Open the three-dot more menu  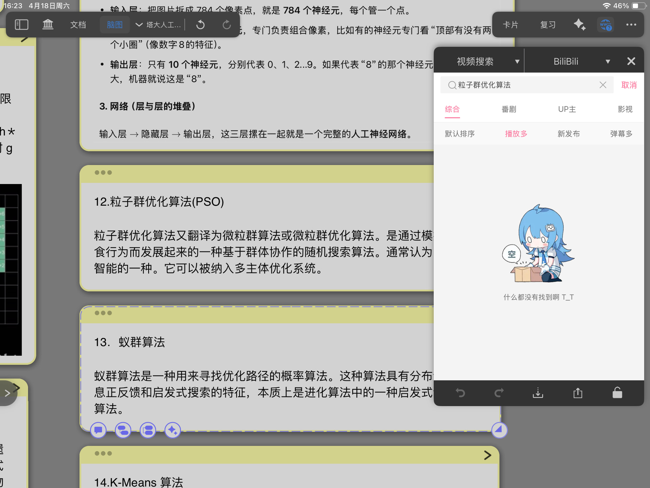[631, 24]
